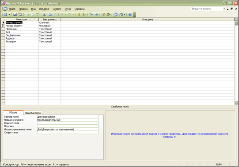239x167 pixels.
Task: Open the Вставка menu
Action: coord(44,9)
